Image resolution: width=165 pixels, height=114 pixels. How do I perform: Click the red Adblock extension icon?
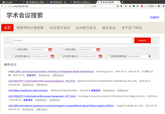click(142, 6)
